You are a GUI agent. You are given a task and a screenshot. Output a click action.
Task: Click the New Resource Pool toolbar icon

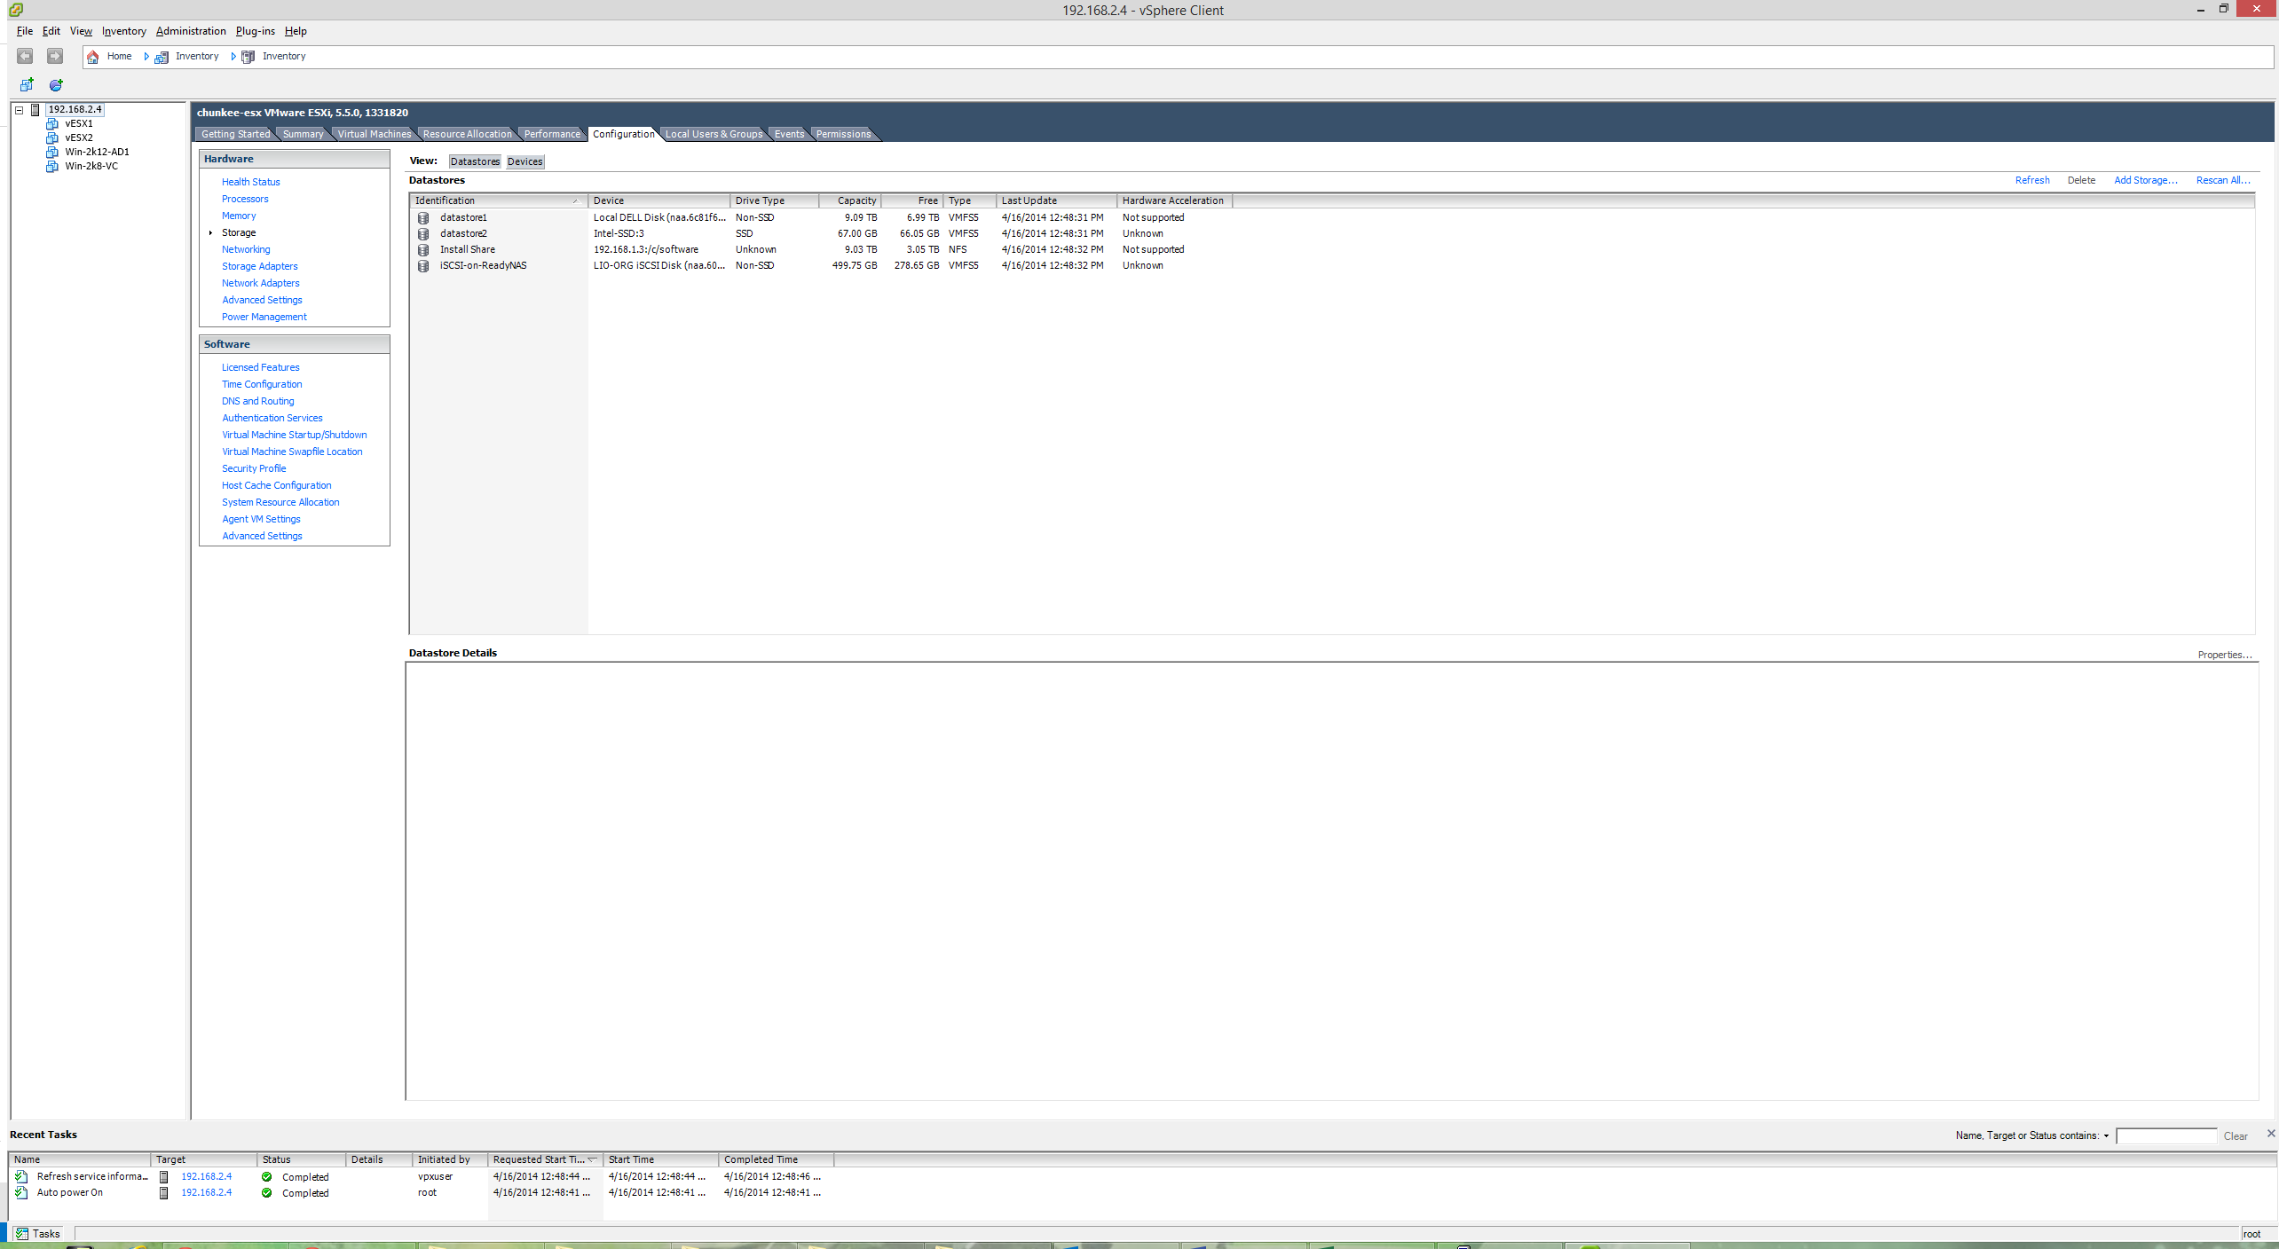coord(56,85)
